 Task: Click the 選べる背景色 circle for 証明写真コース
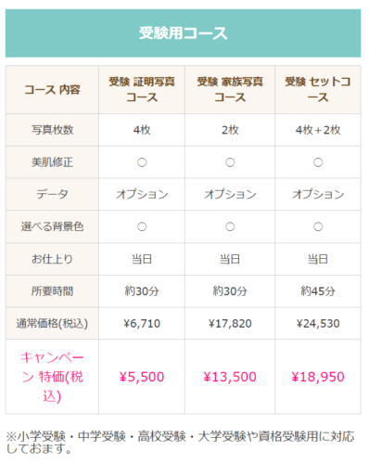click(x=142, y=226)
